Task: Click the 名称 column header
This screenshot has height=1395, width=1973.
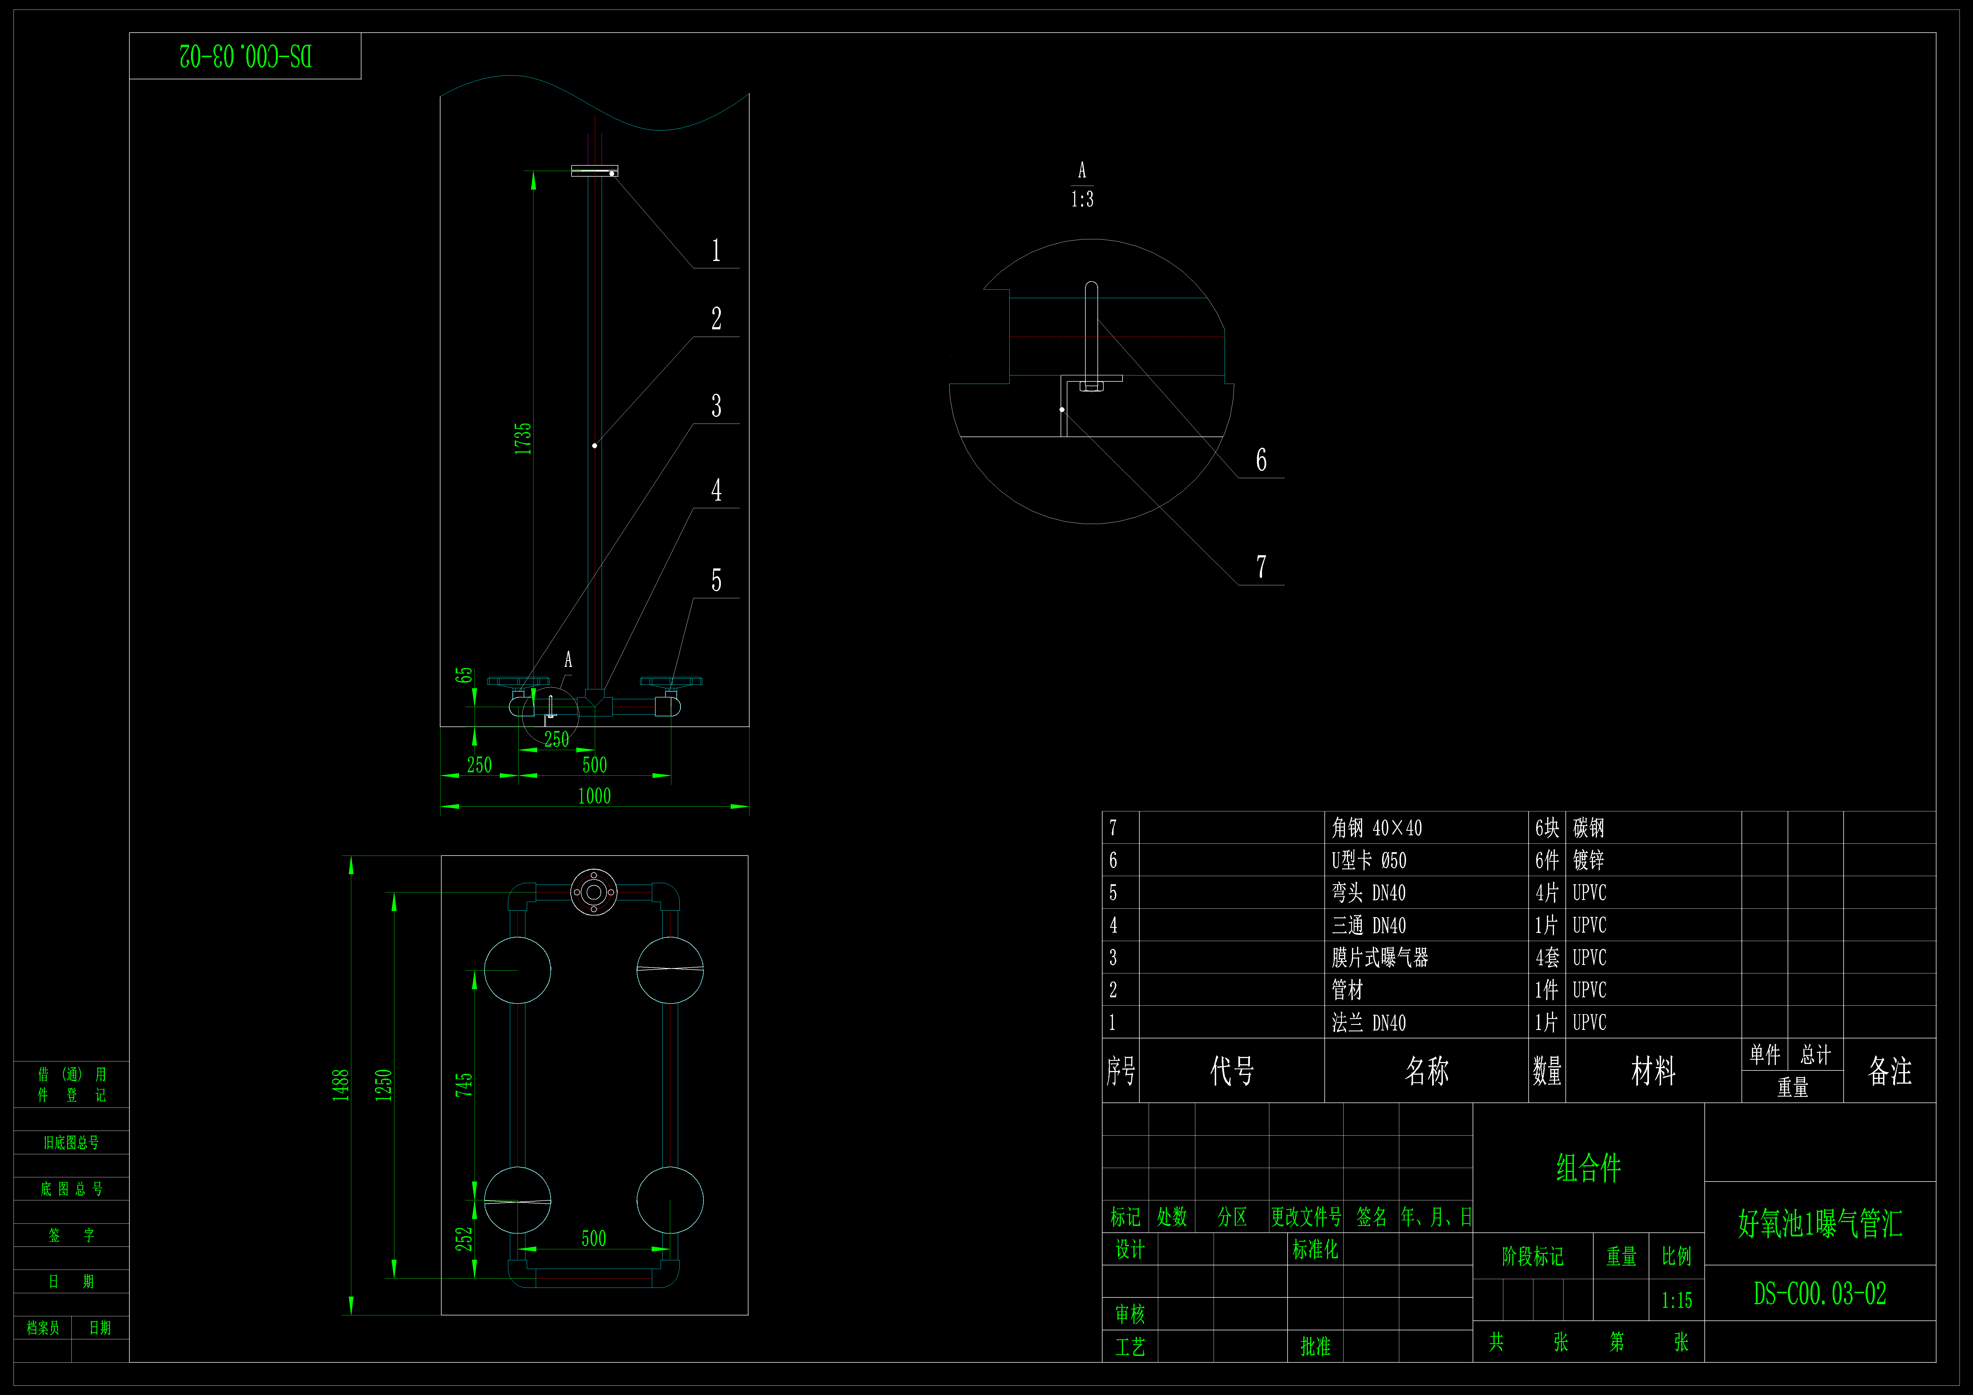Action: 1427,1071
